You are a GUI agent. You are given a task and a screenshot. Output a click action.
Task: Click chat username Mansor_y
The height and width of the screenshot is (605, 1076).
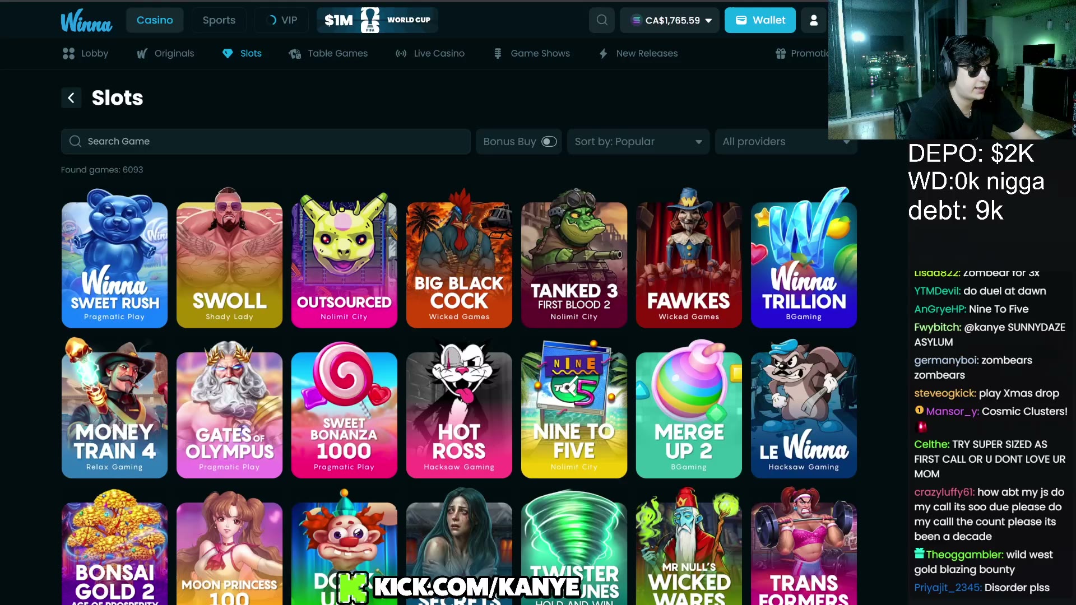952,412
